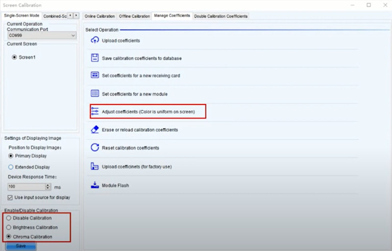Close the Screen Calibration window
Image resolution: width=392 pixels, height=251 pixels.
click(385, 5)
